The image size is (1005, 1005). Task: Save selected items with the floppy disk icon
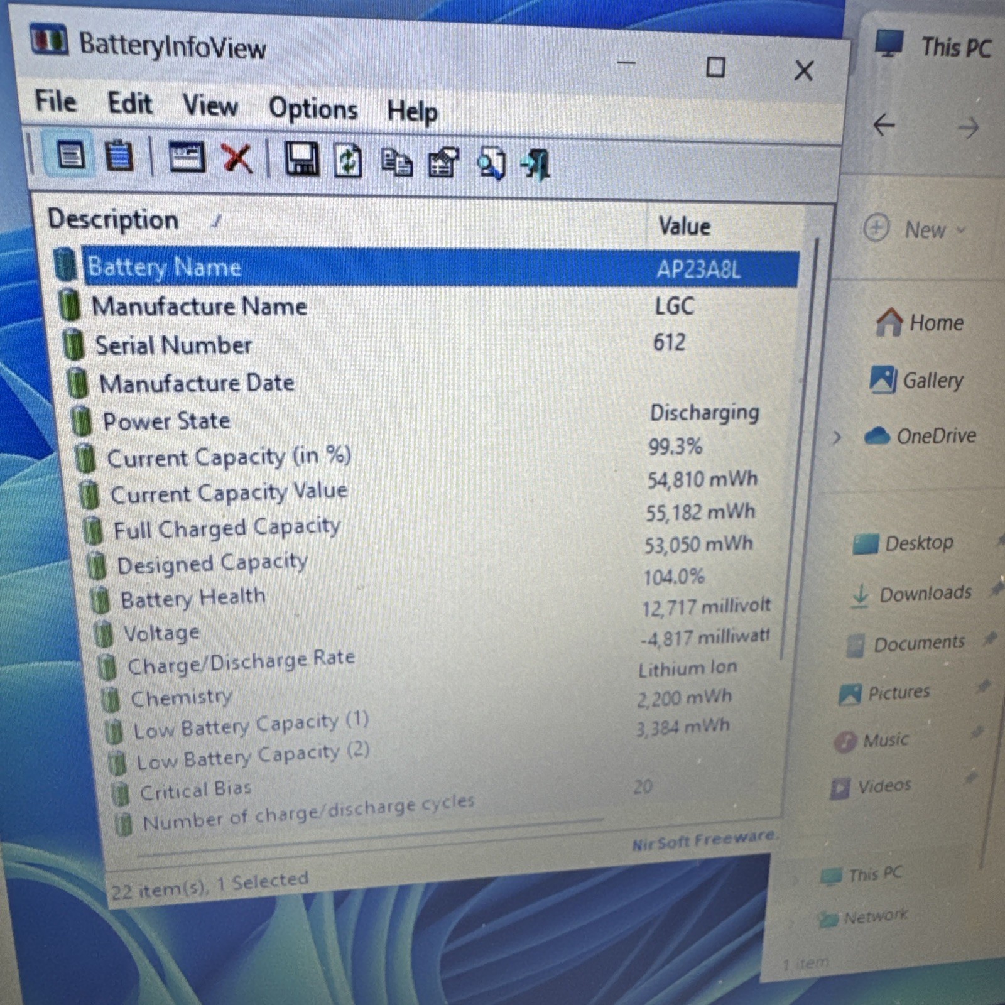[x=301, y=160]
